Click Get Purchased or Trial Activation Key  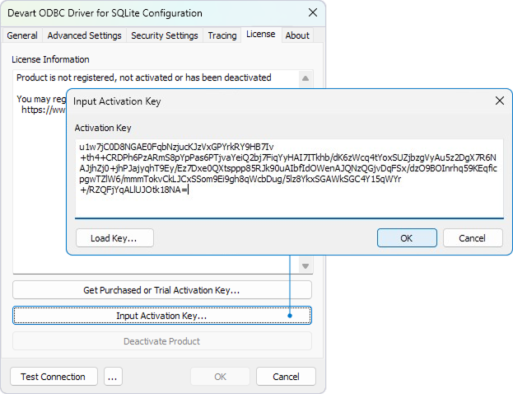click(162, 290)
